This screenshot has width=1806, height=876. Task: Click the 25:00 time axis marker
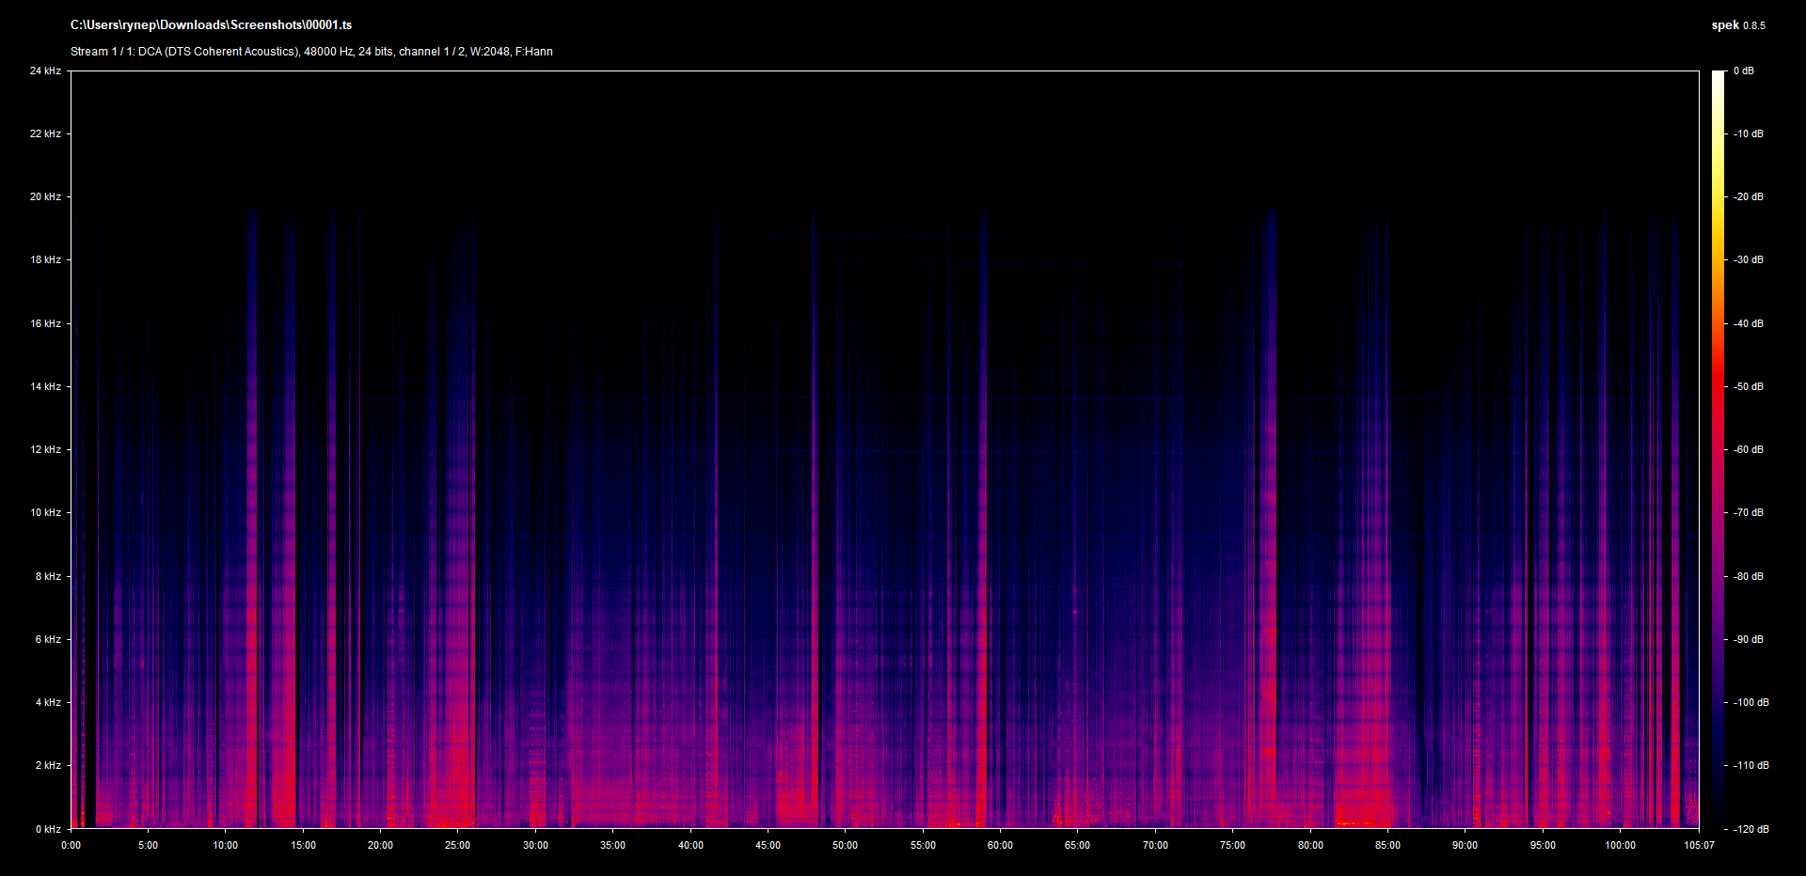click(x=457, y=845)
